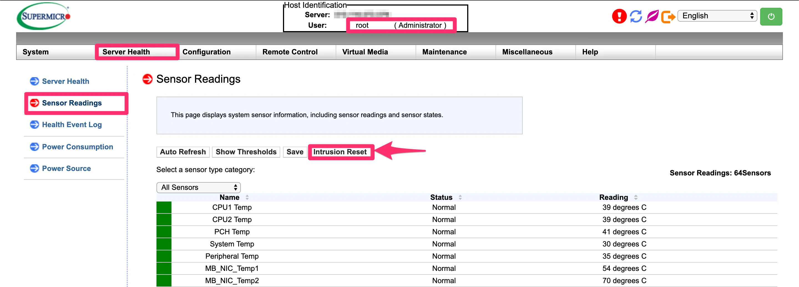Click the red arrow icon beside Sensor Readings link
This screenshot has width=799, height=287.
point(34,103)
